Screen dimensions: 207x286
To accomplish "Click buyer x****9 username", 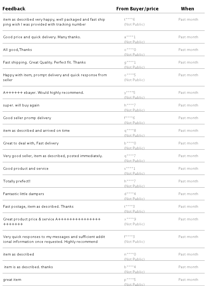I will (x=130, y=219).
